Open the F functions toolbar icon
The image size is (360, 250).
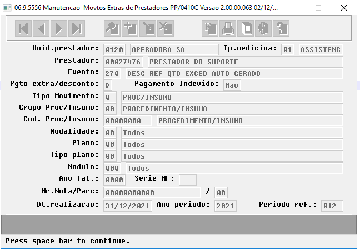210,28
